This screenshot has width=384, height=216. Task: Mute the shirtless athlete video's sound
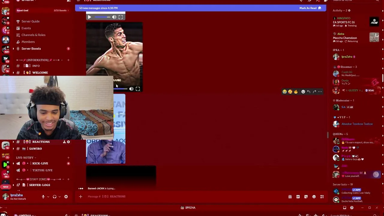pyautogui.click(x=131, y=89)
